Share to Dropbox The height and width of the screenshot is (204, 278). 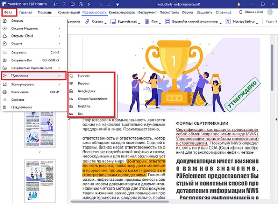pyautogui.click(x=91, y=83)
